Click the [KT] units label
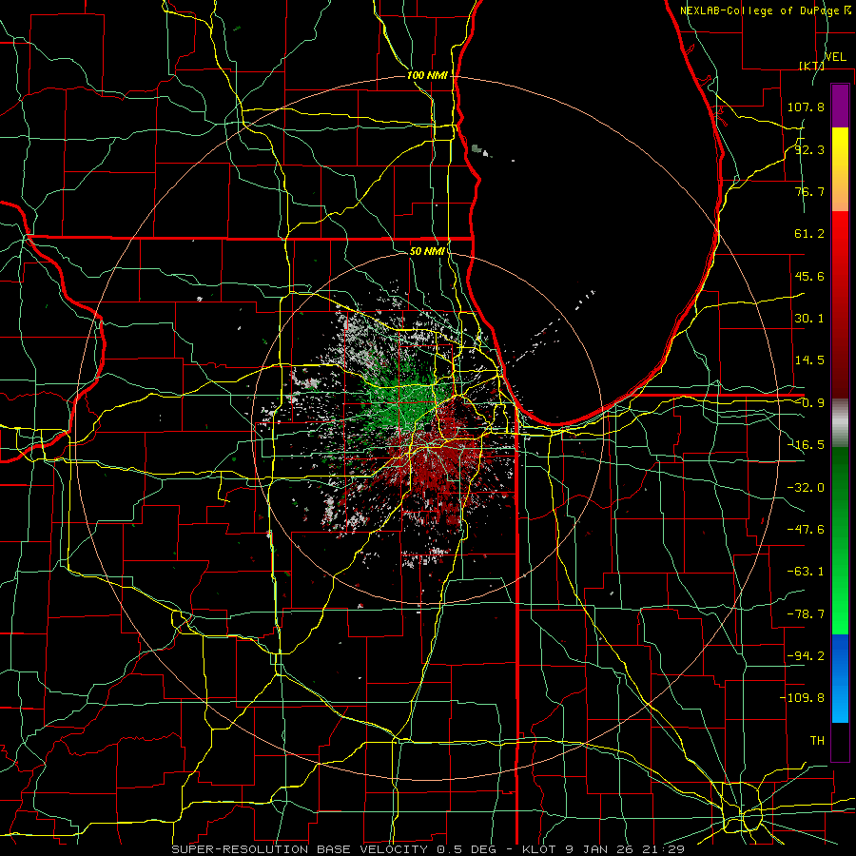 coord(811,66)
